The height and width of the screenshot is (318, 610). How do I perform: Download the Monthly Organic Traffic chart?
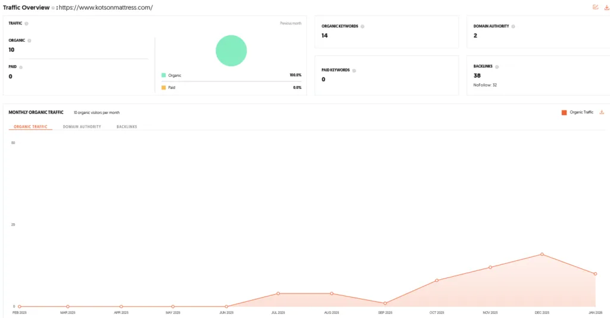click(602, 112)
